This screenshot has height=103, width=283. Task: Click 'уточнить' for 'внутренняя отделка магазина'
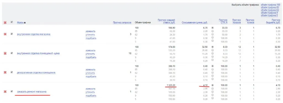point(90,35)
